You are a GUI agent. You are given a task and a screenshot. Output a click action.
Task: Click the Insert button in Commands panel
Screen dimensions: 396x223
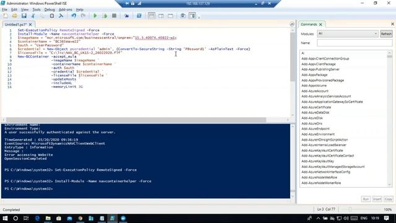pos(377,199)
